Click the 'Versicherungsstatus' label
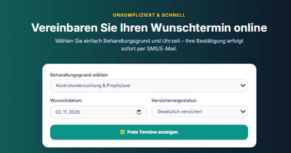 (174, 100)
